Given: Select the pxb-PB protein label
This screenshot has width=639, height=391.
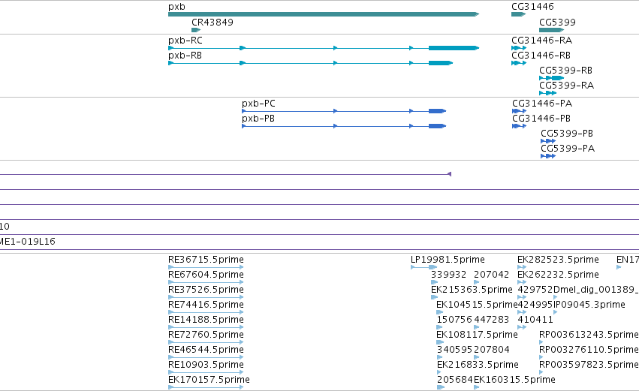Looking at the screenshot, I should [x=258, y=119].
